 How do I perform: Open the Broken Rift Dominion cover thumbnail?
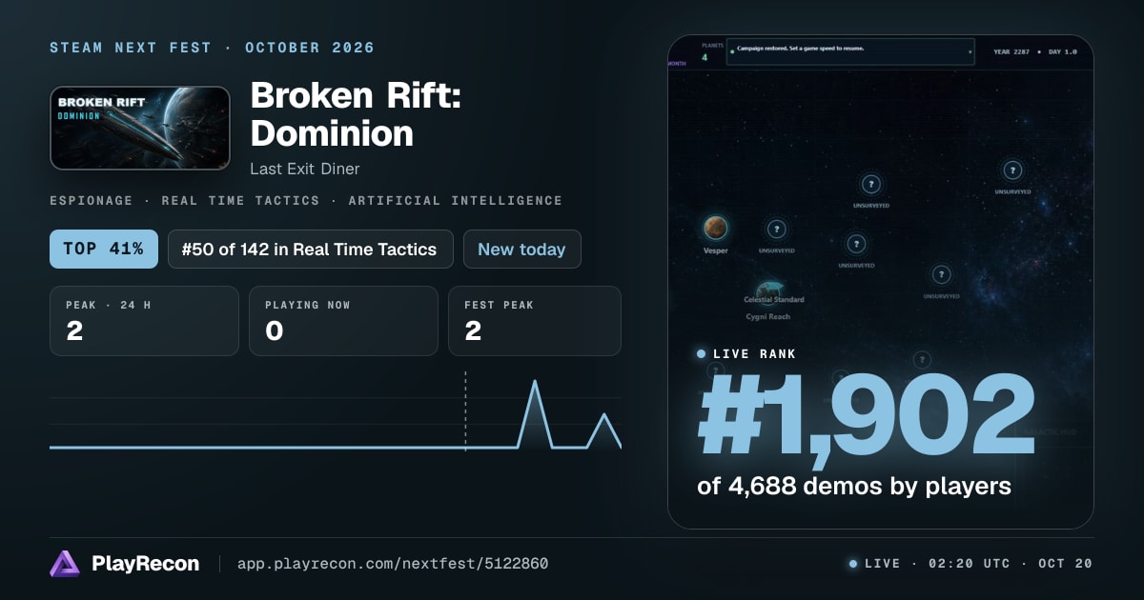(140, 128)
